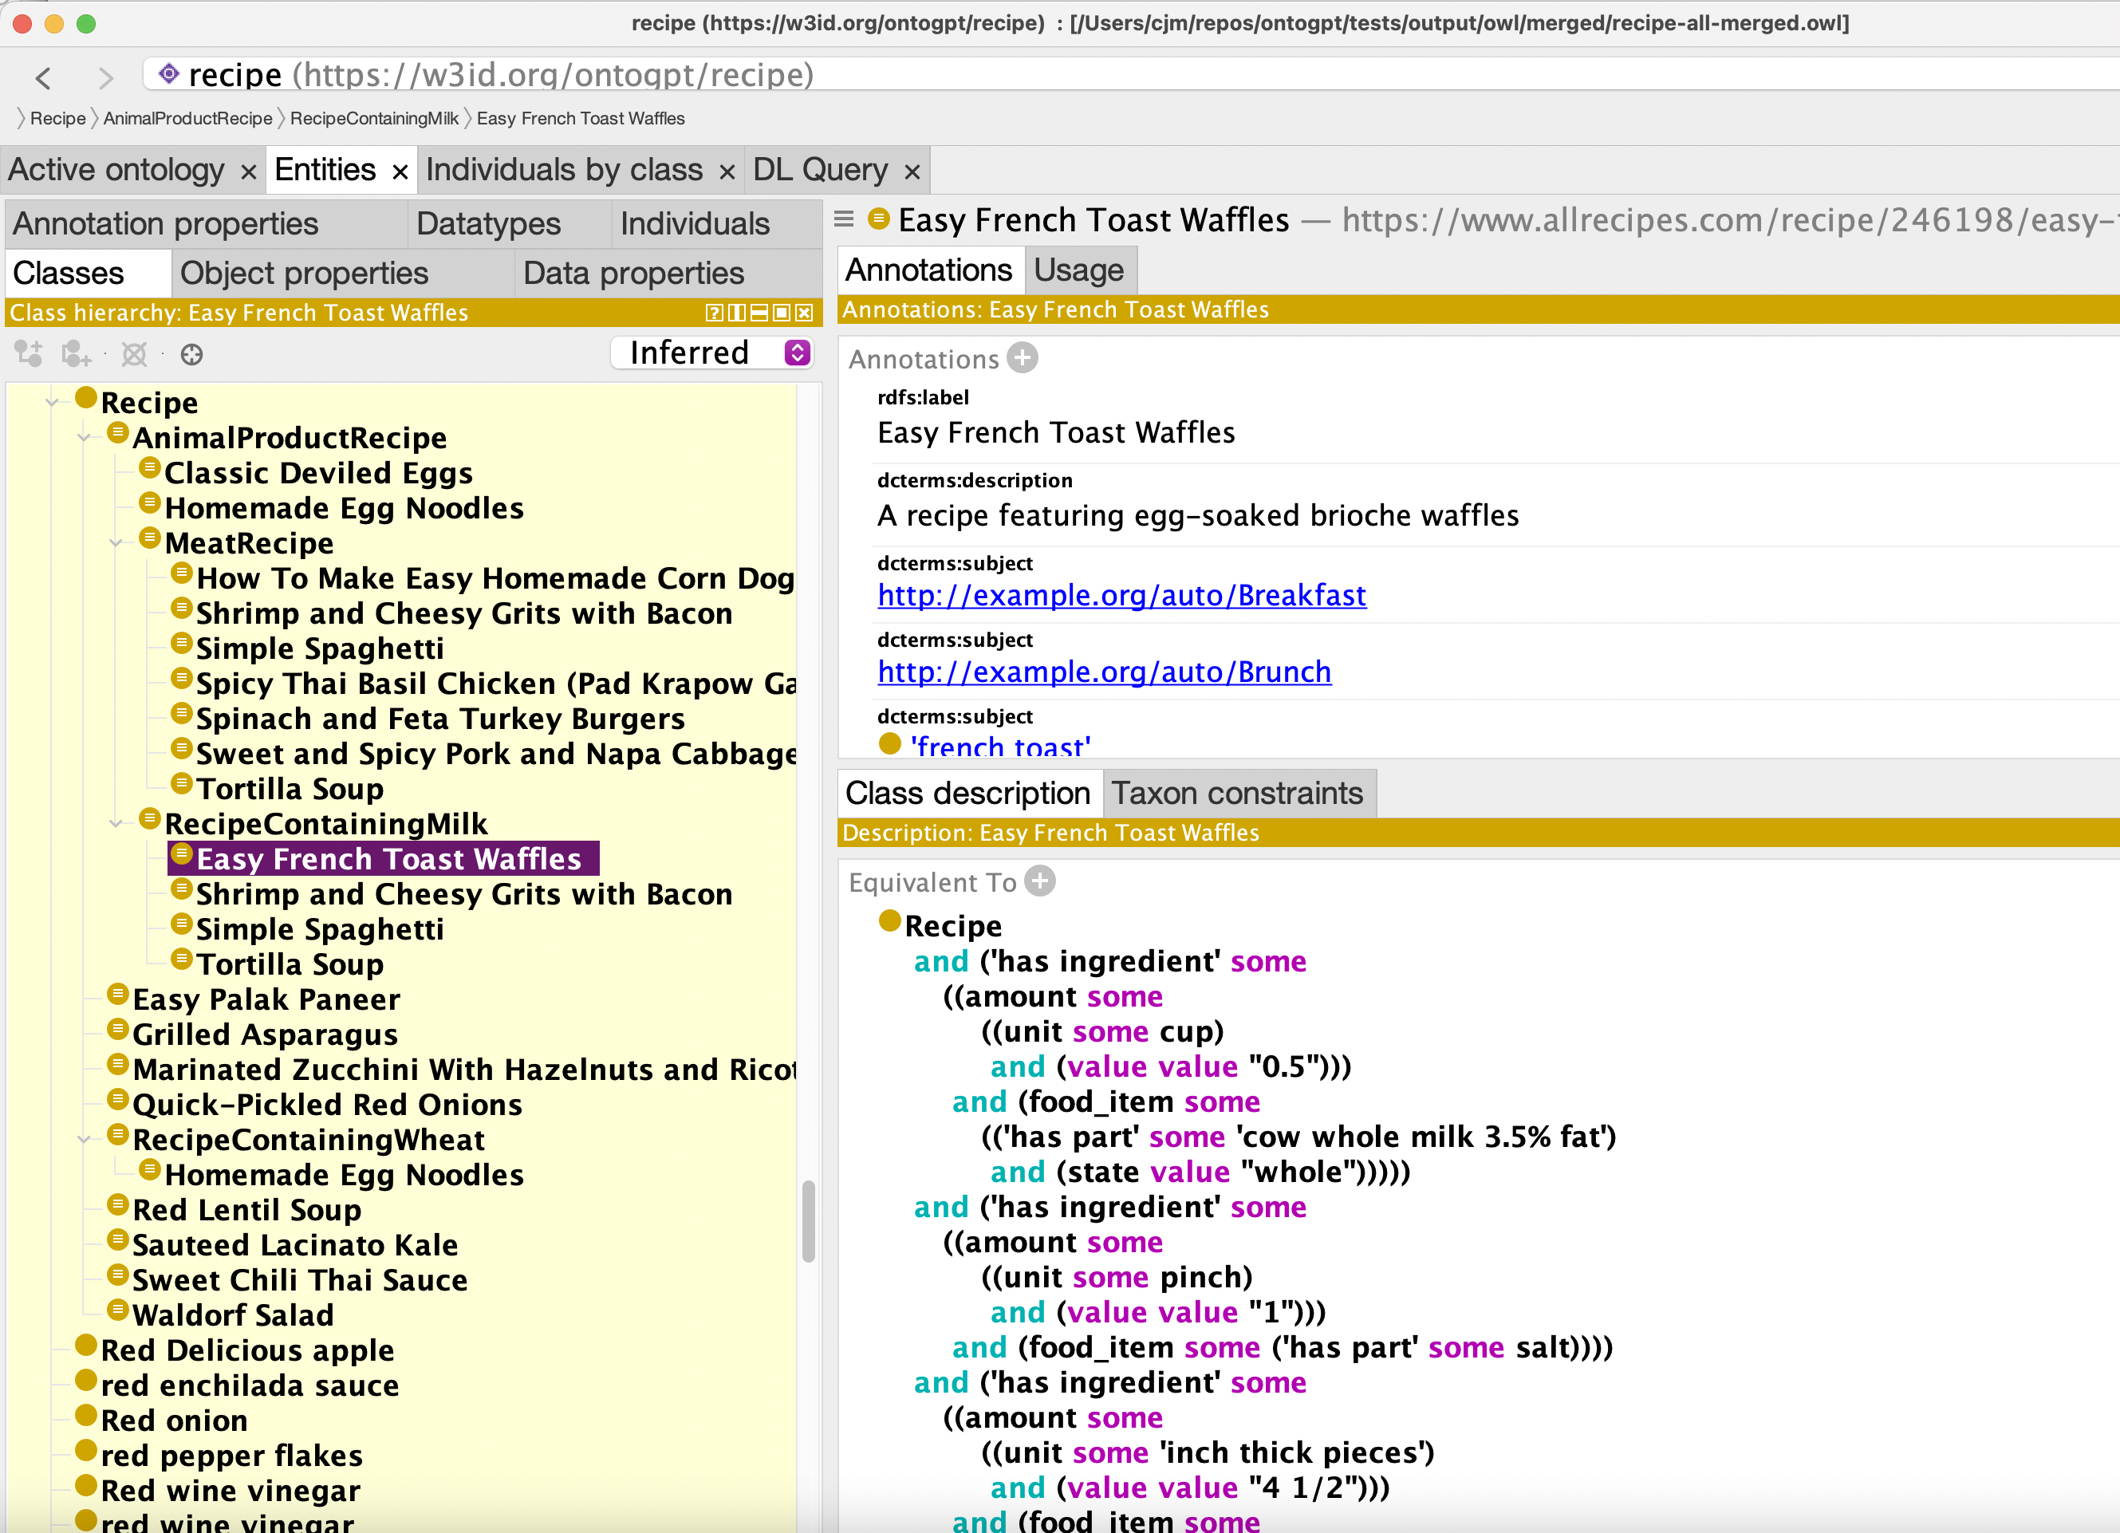Screen dimensions: 2120x1533
Task: Click the add subclass icon
Action: click(28, 354)
